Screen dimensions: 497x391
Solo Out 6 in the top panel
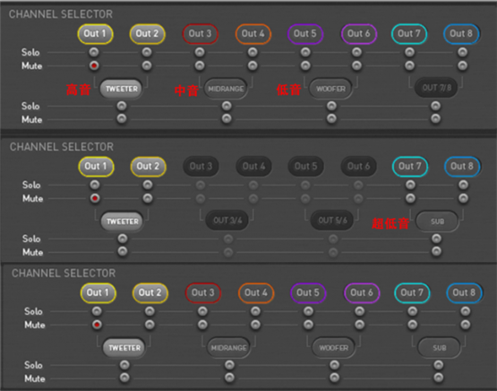pos(357,52)
